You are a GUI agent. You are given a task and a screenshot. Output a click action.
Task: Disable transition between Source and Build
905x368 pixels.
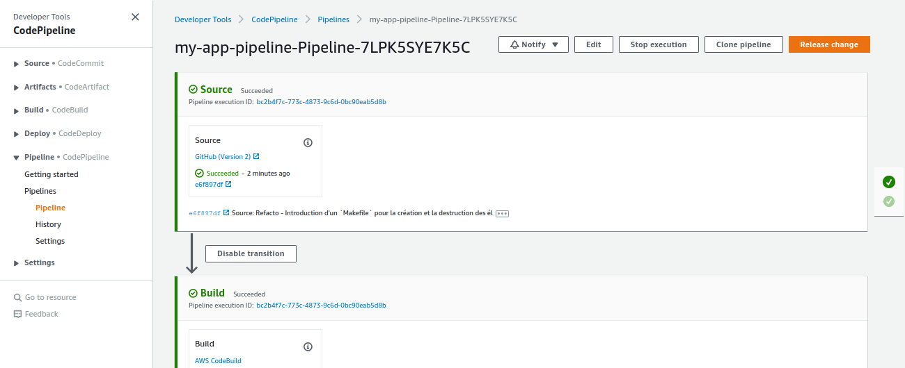pos(251,253)
